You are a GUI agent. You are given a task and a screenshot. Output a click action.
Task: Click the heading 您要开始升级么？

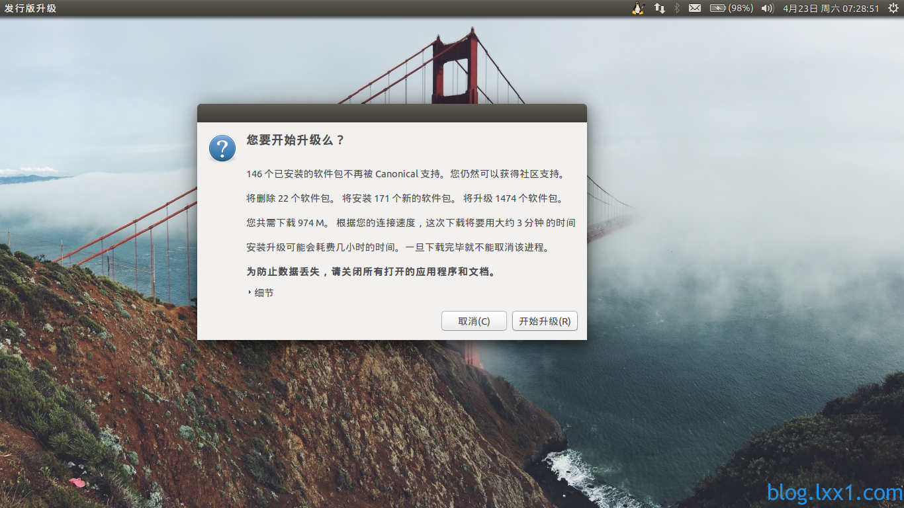pos(296,140)
